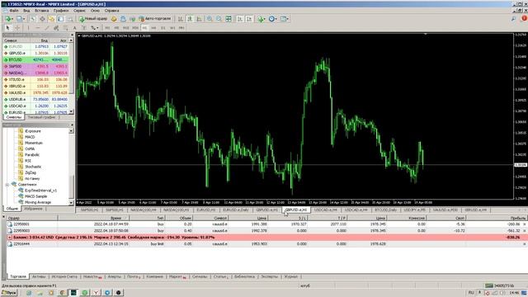Select Stochastic indicator in Navigator
Viewport: 528px width, 297px height.
pos(33,167)
